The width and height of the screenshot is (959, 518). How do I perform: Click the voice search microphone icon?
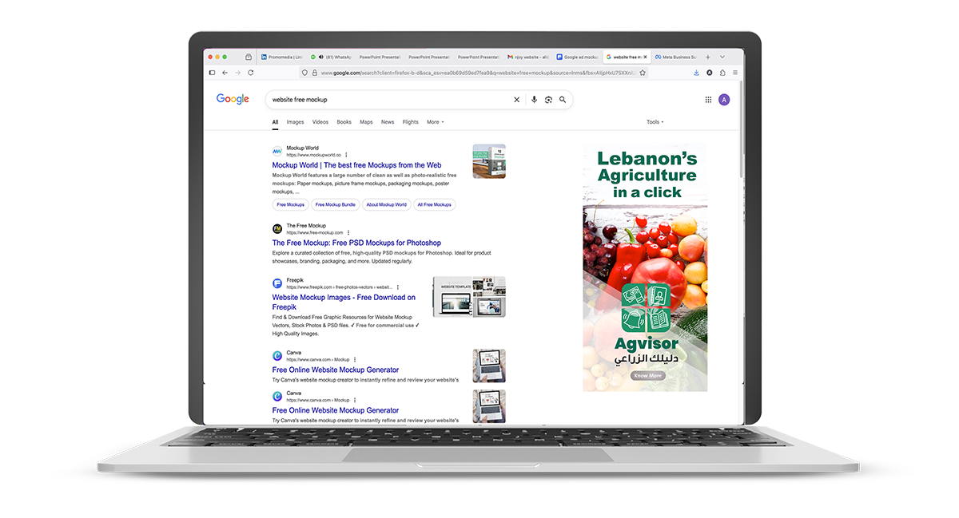tap(534, 100)
